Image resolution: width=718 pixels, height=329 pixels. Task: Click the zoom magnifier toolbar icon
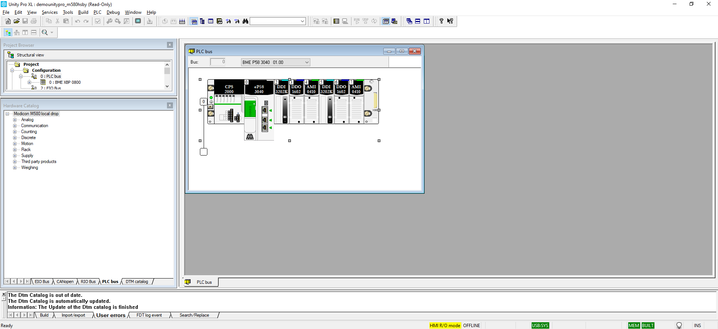tap(45, 33)
